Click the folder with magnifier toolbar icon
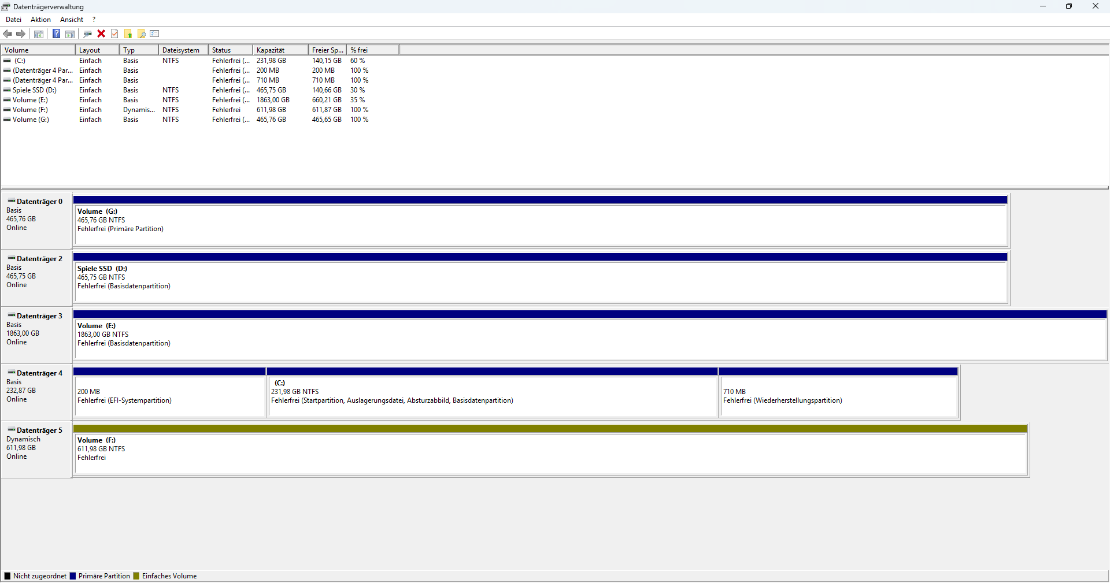This screenshot has width=1110, height=583. coord(141,34)
